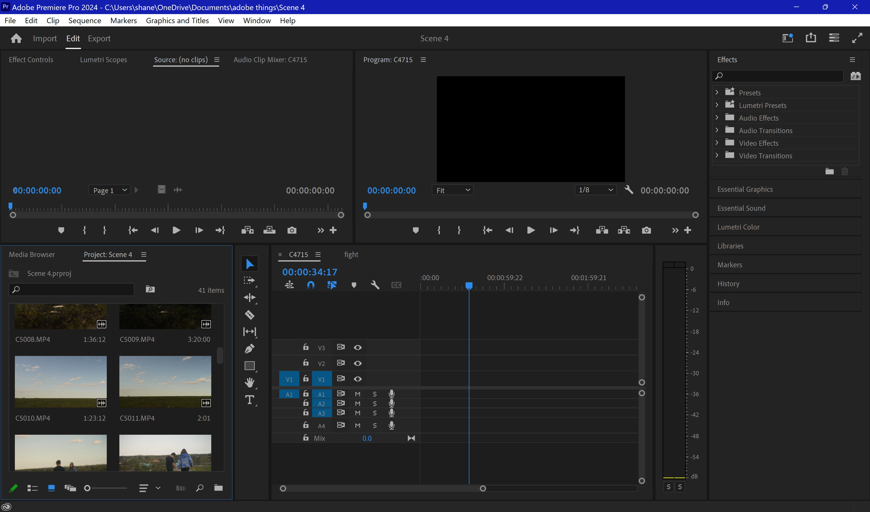
Task: Toggle V2 track output eye
Action: click(358, 363)
